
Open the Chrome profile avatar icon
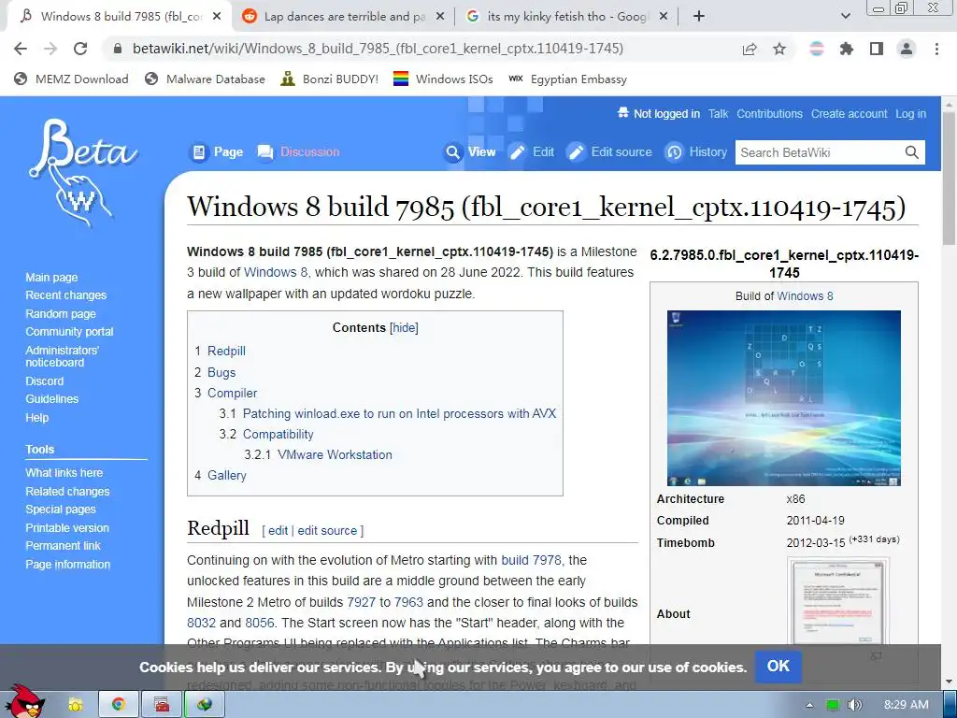pyautogui.click(x=907, y=49)
